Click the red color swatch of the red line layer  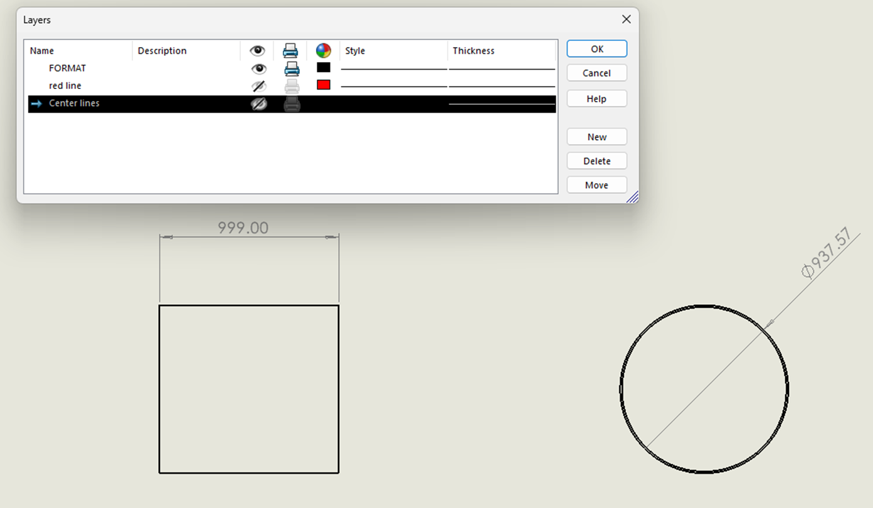[x=323, y=84]
